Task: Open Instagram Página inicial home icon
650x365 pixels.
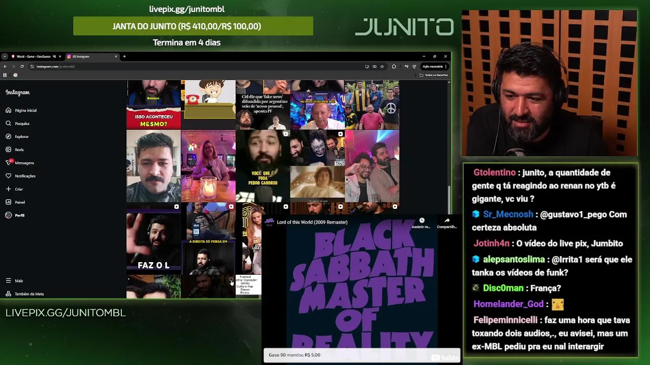Action: (x=9, y=110)
